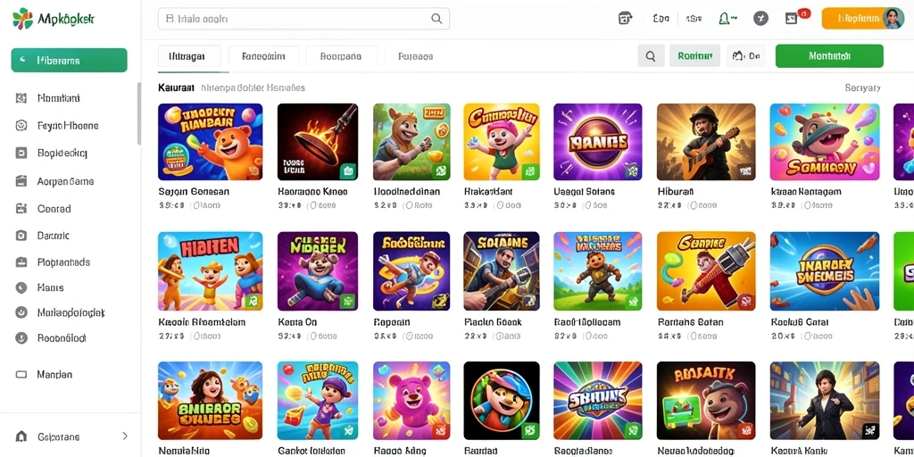
Task: Click the magnifier icon in search bar
Action: coord(436,19)
